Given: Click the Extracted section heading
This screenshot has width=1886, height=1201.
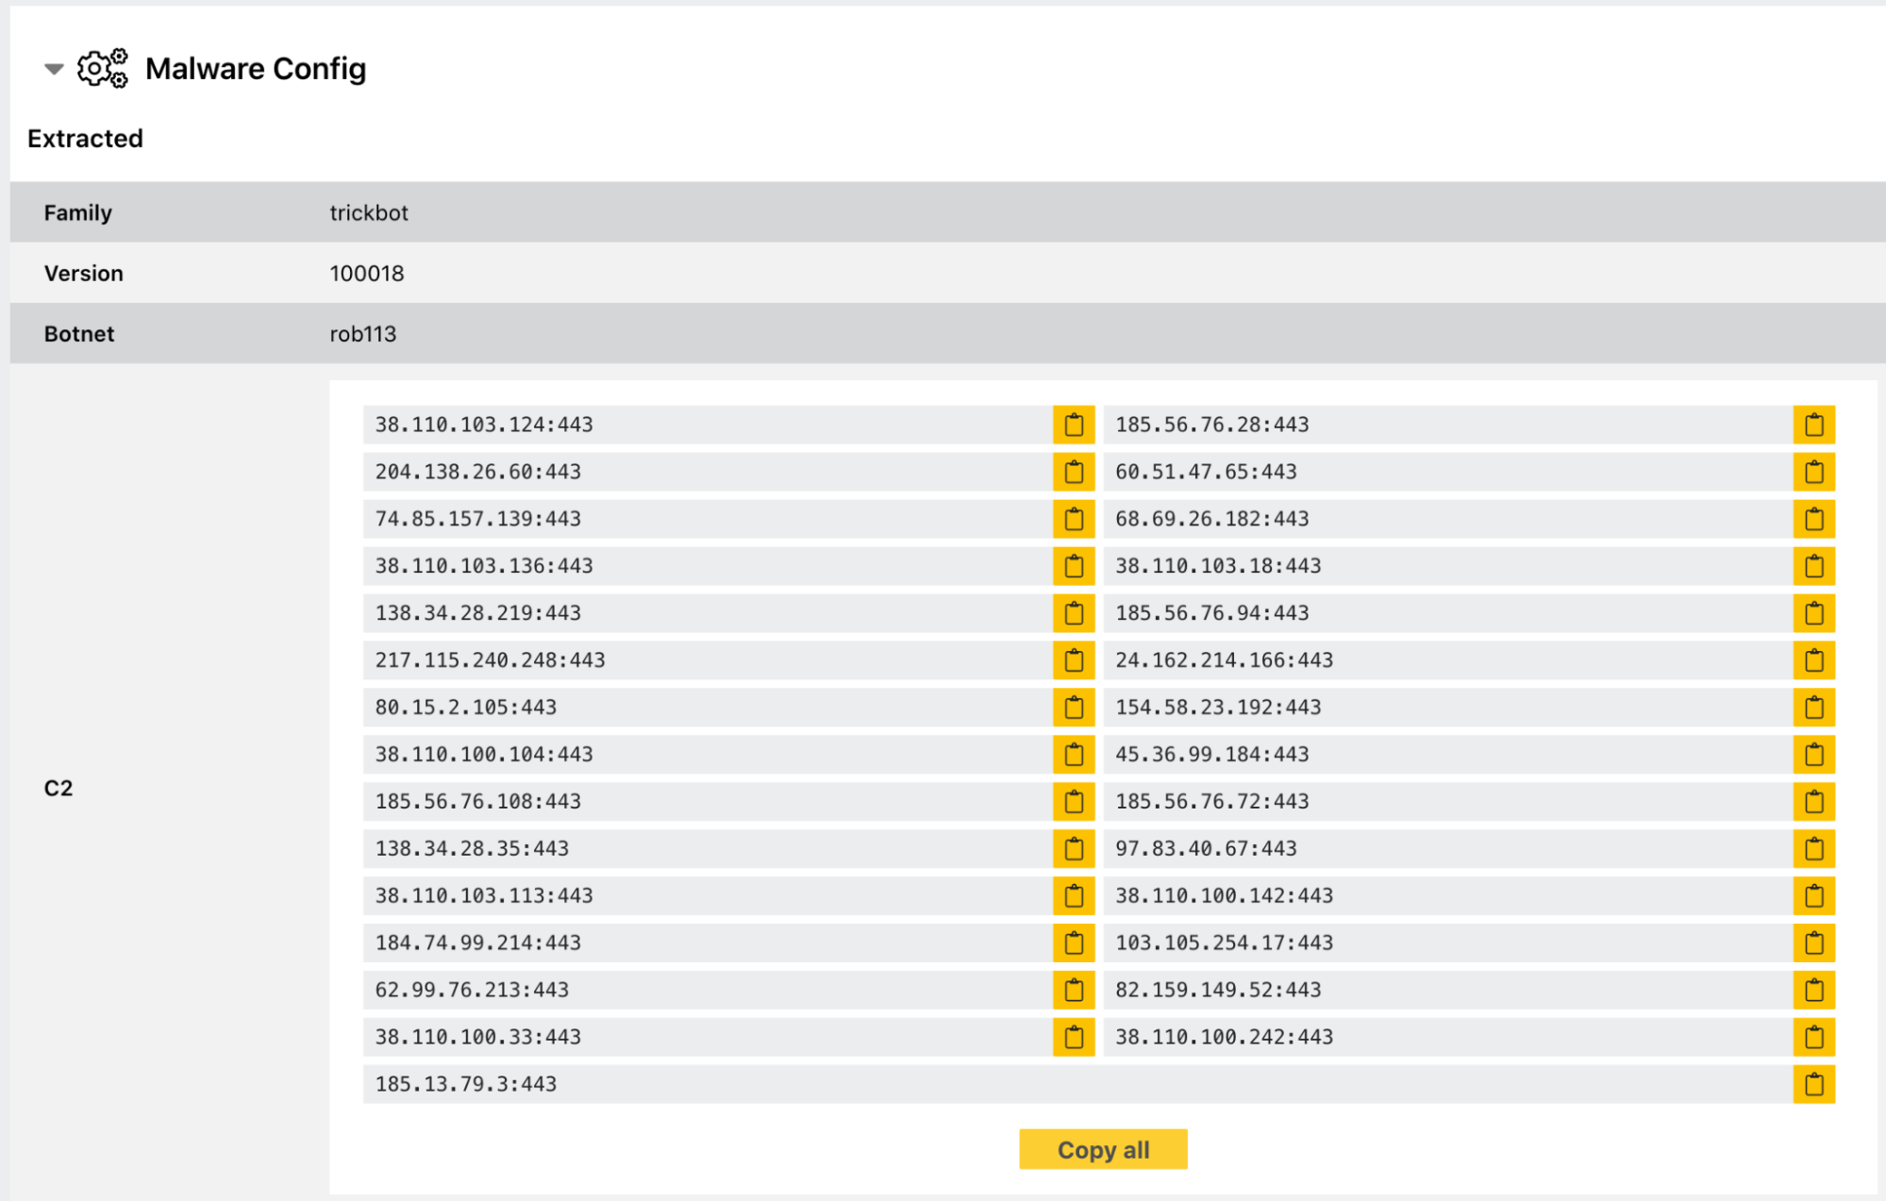Looking at the screenshot, I should tap(84, 138).
